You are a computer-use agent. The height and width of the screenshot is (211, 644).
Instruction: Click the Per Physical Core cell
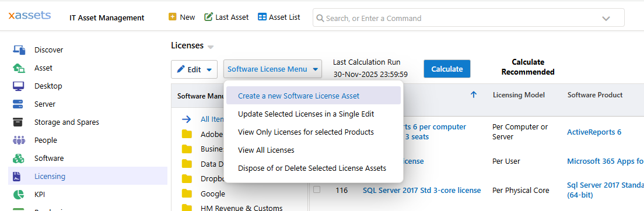click(x=520, y=191)
